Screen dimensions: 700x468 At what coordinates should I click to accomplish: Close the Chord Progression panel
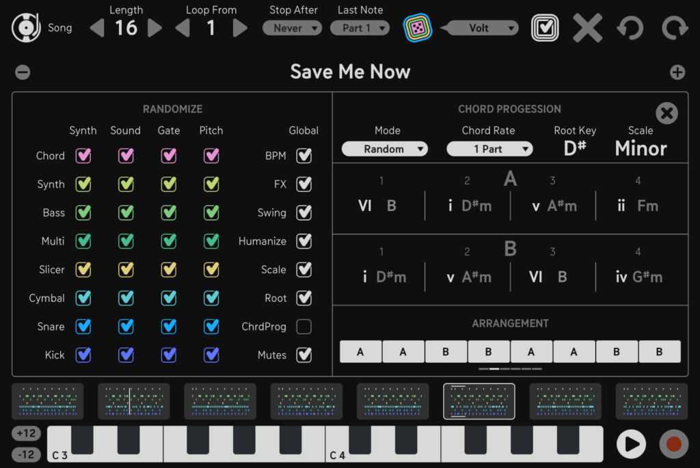coord(667,113)
